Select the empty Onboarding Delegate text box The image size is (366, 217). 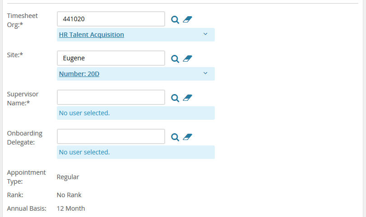coord(111,136)
